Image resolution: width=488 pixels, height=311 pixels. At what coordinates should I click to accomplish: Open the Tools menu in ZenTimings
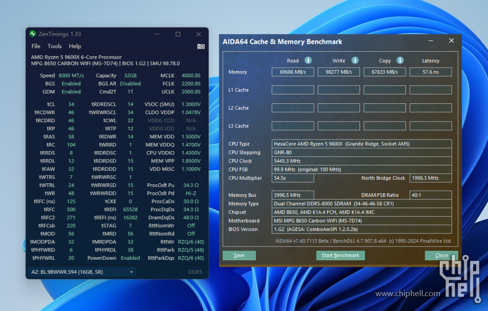[54, 46]
